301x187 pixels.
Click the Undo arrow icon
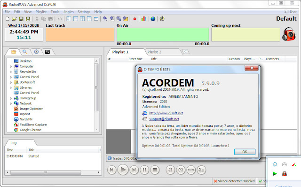[60, 19]
